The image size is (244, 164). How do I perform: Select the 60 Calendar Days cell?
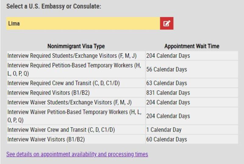click(167, 139)
